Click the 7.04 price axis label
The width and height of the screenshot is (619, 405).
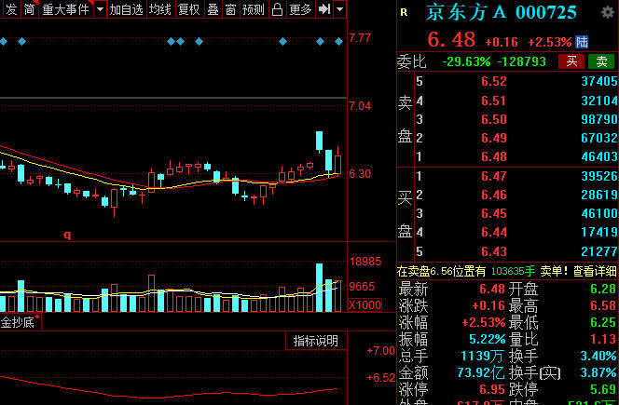tap(360, 106)
